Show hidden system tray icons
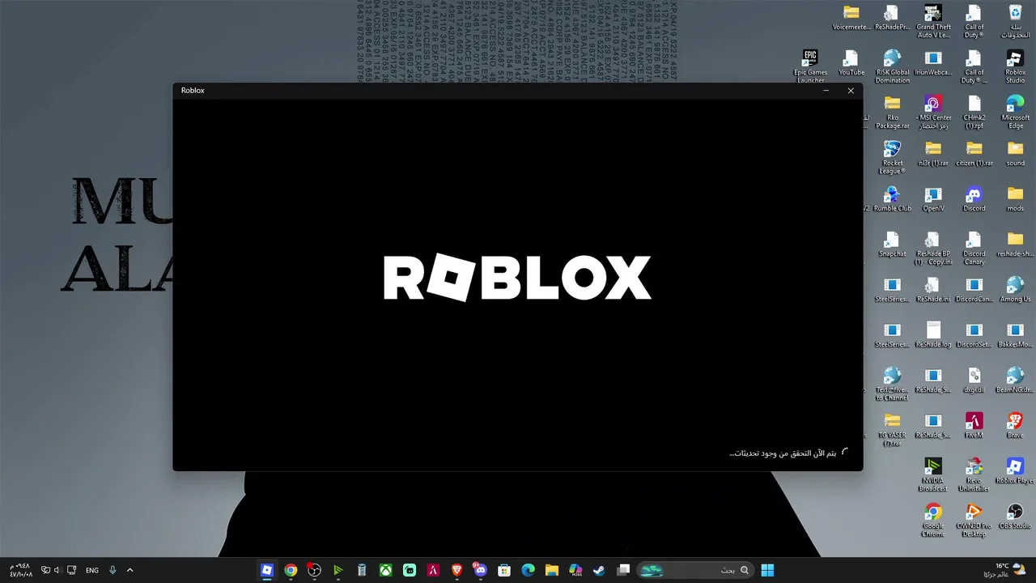Viewport: 1036px width, 583px height. click(129, 570)
